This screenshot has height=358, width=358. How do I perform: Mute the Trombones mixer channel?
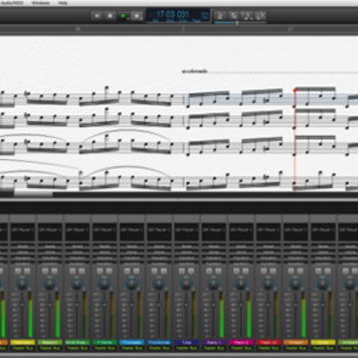click(154, 271)
